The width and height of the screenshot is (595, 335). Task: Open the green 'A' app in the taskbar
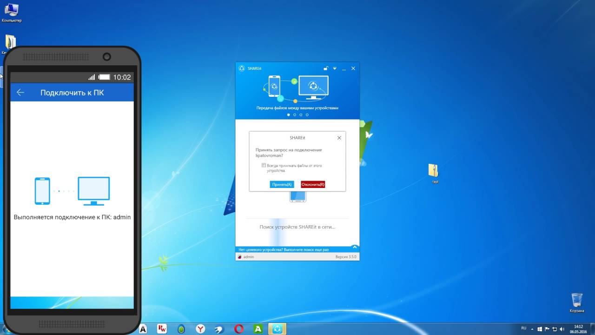(x=258, y=329)
